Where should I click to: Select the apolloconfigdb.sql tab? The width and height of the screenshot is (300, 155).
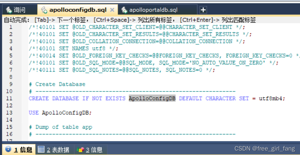[x=78, y=10]
